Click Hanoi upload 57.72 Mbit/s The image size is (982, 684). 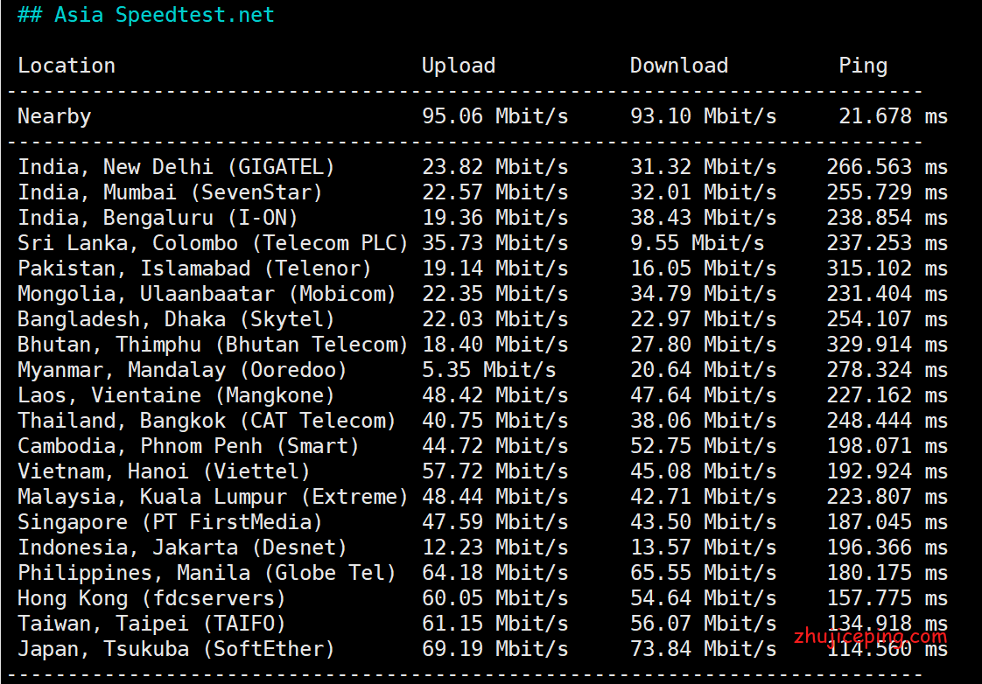tap(495, 471)
